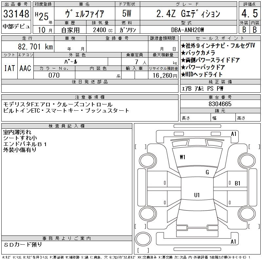Click exterior color パール
Screen dimensions: 262x262
(x=71, y=62)
